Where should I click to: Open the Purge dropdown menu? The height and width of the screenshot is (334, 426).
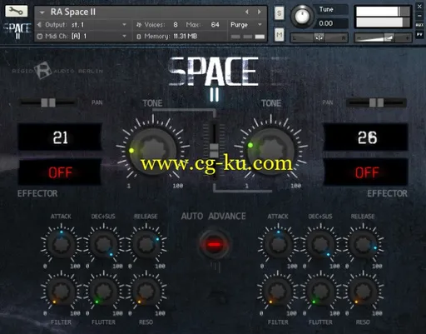pos(246,25)
